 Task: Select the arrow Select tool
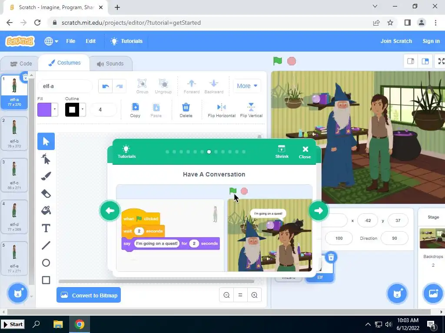coord(46,141)
